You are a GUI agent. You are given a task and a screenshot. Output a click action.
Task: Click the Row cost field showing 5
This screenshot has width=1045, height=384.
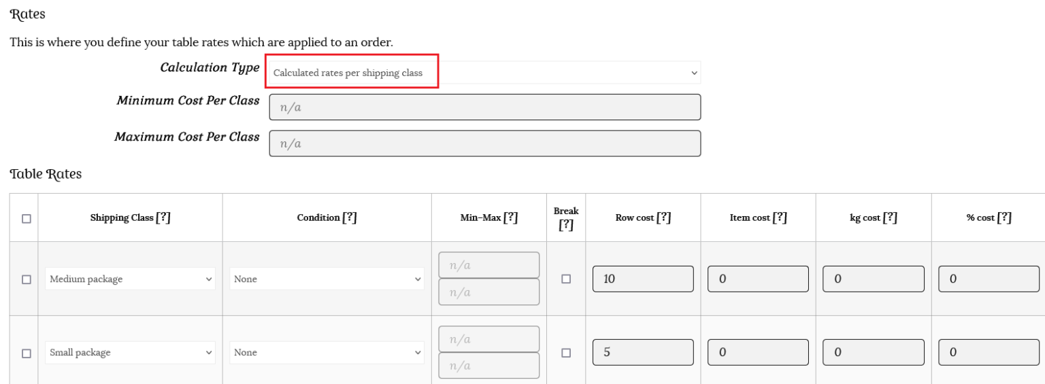click(643, 353)
